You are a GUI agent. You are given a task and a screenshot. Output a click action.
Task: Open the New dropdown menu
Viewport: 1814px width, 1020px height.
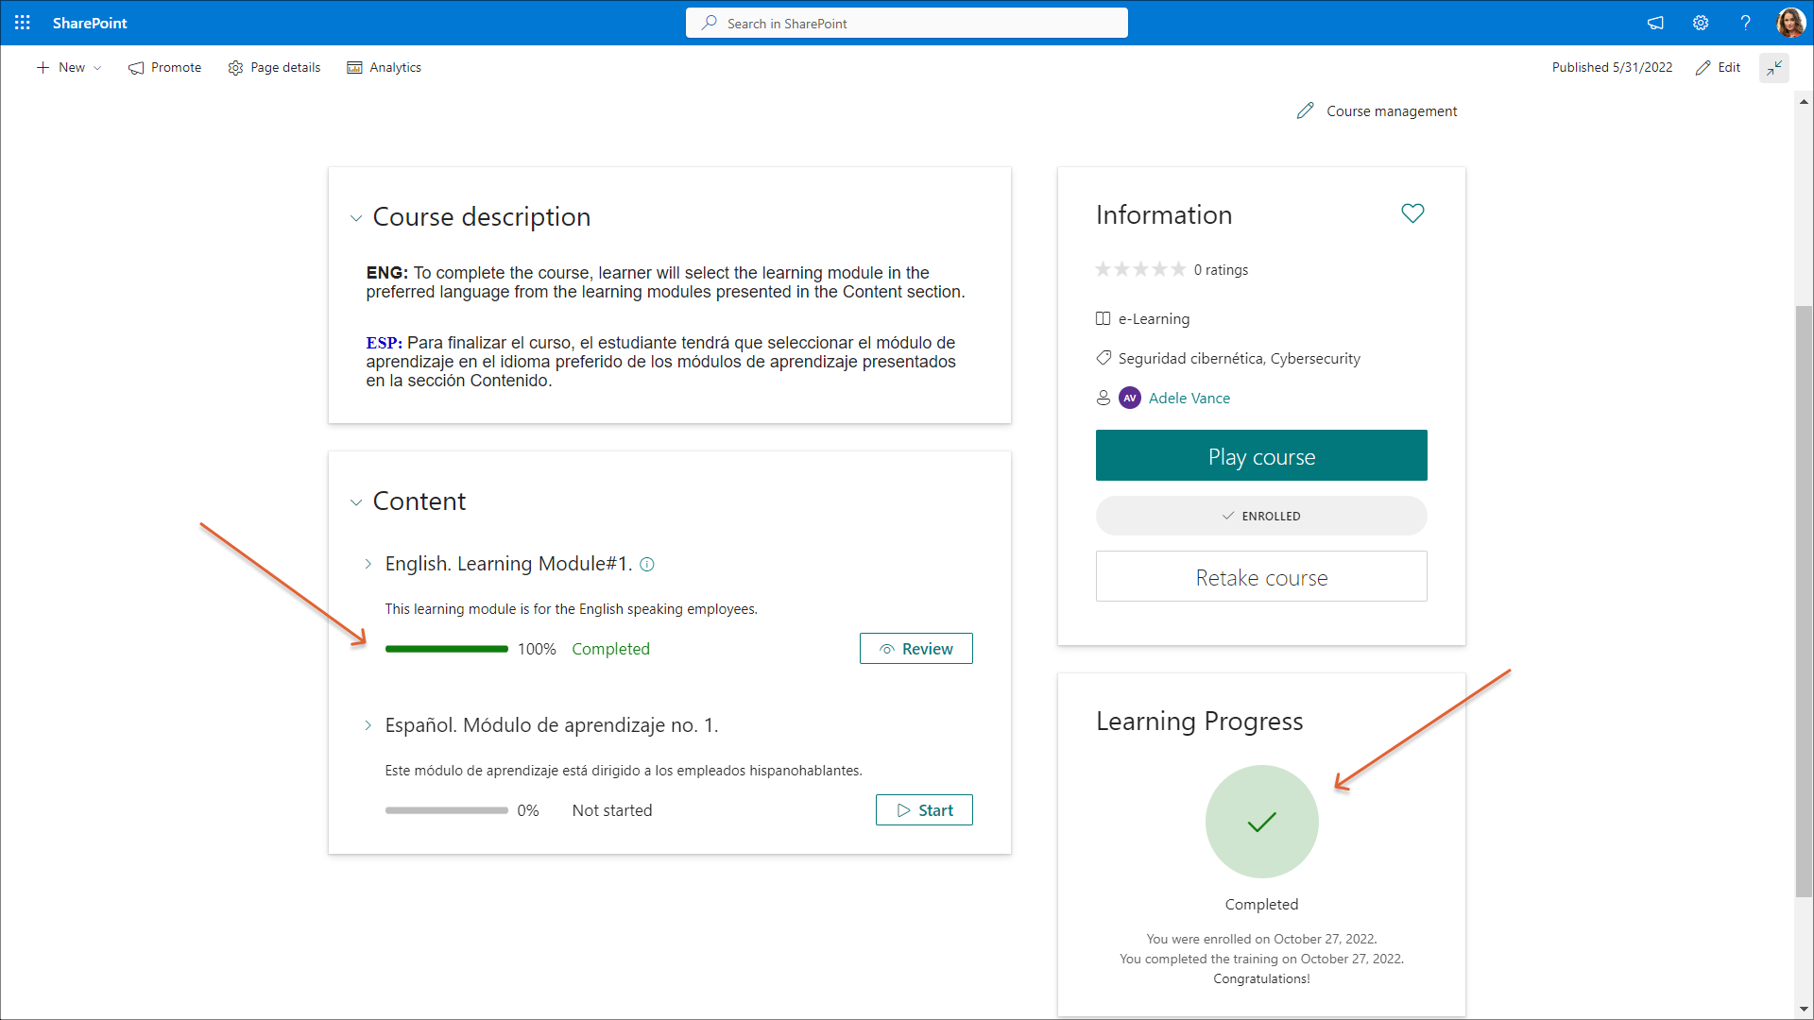70,67
